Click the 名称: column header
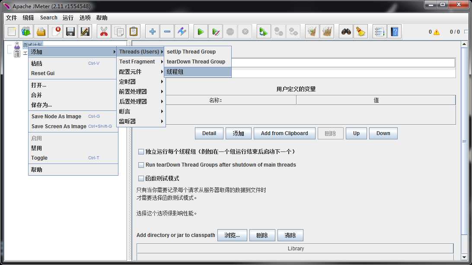 pyautogui.click(x=216, y=100)
